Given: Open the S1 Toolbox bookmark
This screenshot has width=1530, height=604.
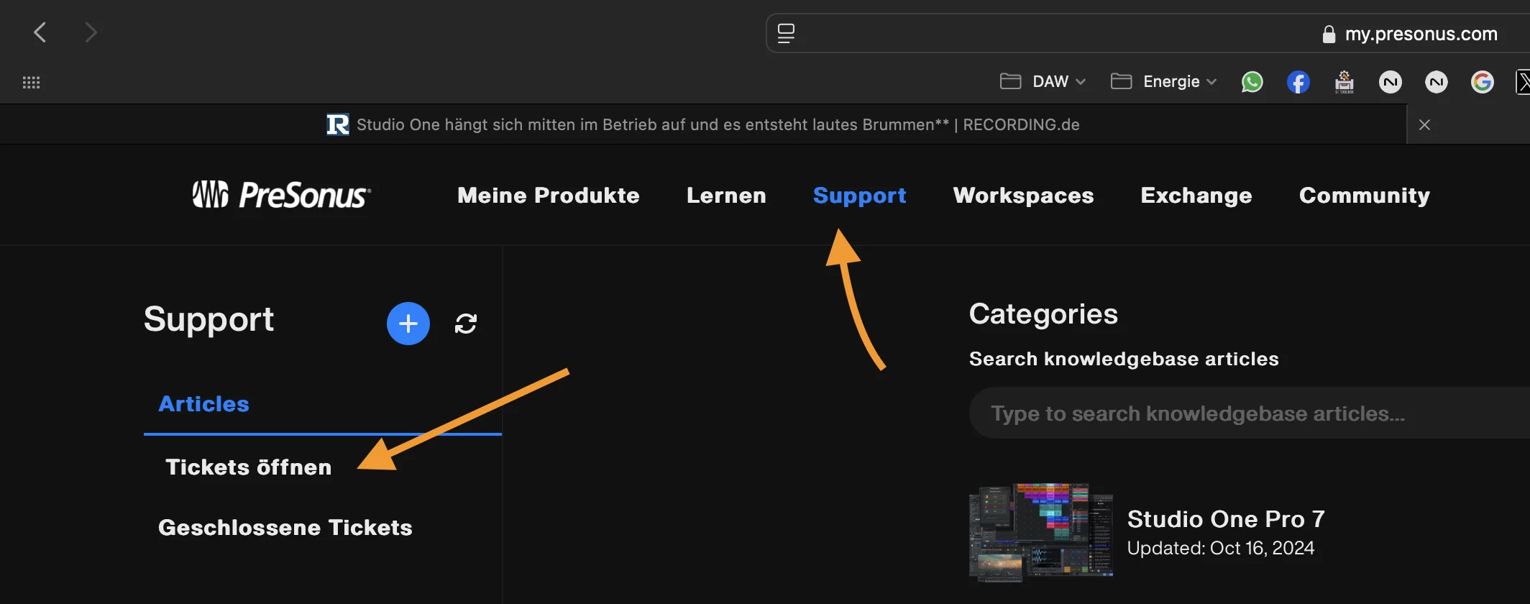Looking at the screenshot, I should pyautogui.click(x=1344, y=82).
